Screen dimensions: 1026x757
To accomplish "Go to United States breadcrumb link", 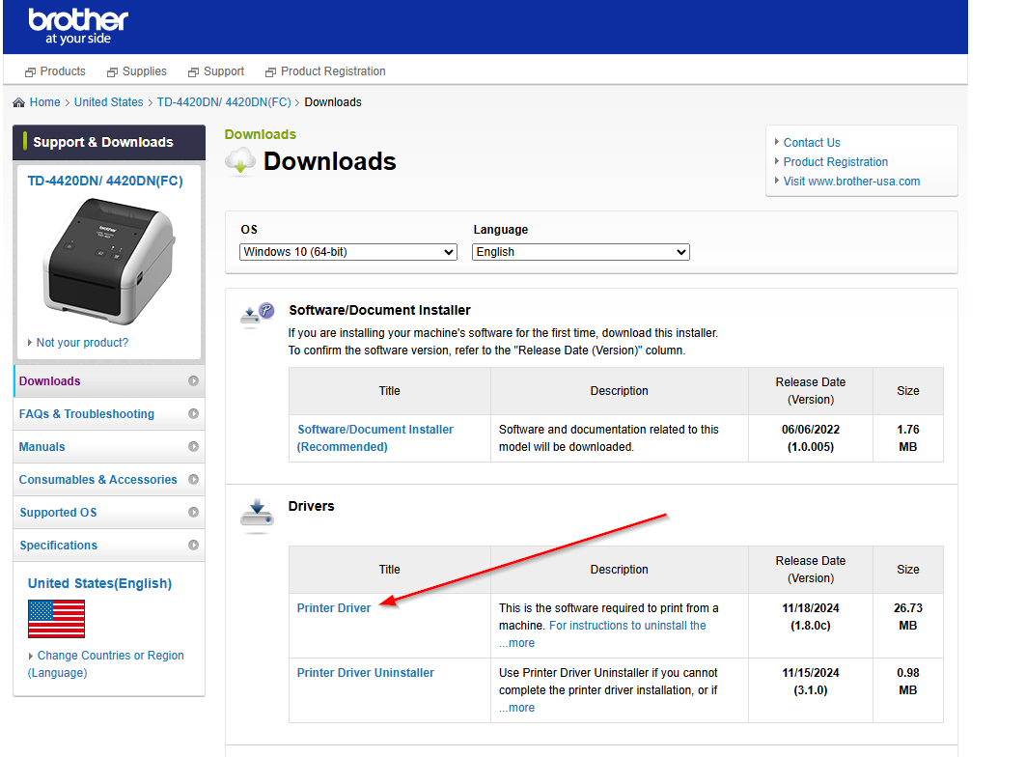I will click(x=109, y=102).
